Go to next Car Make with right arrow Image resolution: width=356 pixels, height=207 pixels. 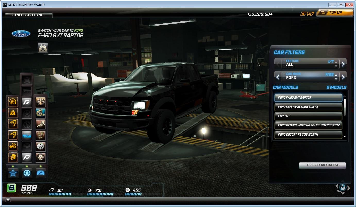pyautogui.click(x=343, y=77)
